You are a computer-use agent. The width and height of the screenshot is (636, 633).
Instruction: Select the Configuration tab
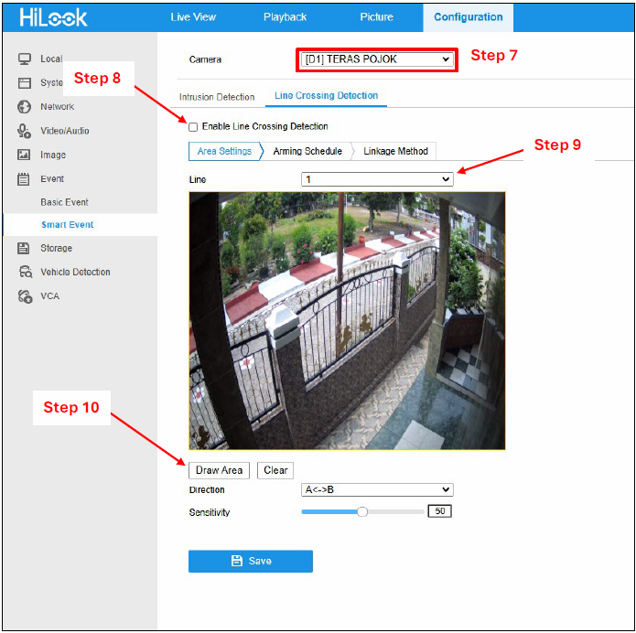(468, 17)
